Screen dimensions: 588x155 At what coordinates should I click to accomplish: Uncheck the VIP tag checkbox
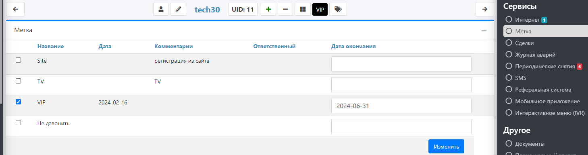[x=18, y=102]
